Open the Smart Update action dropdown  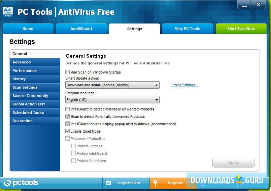pos(112,85)
